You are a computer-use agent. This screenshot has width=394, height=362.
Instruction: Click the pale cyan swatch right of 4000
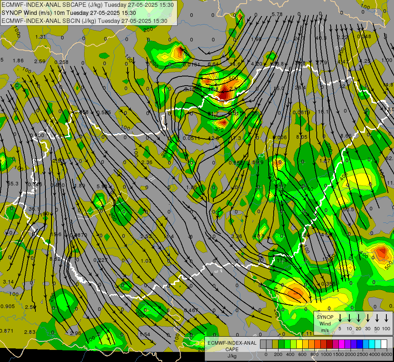click(377, 344)
